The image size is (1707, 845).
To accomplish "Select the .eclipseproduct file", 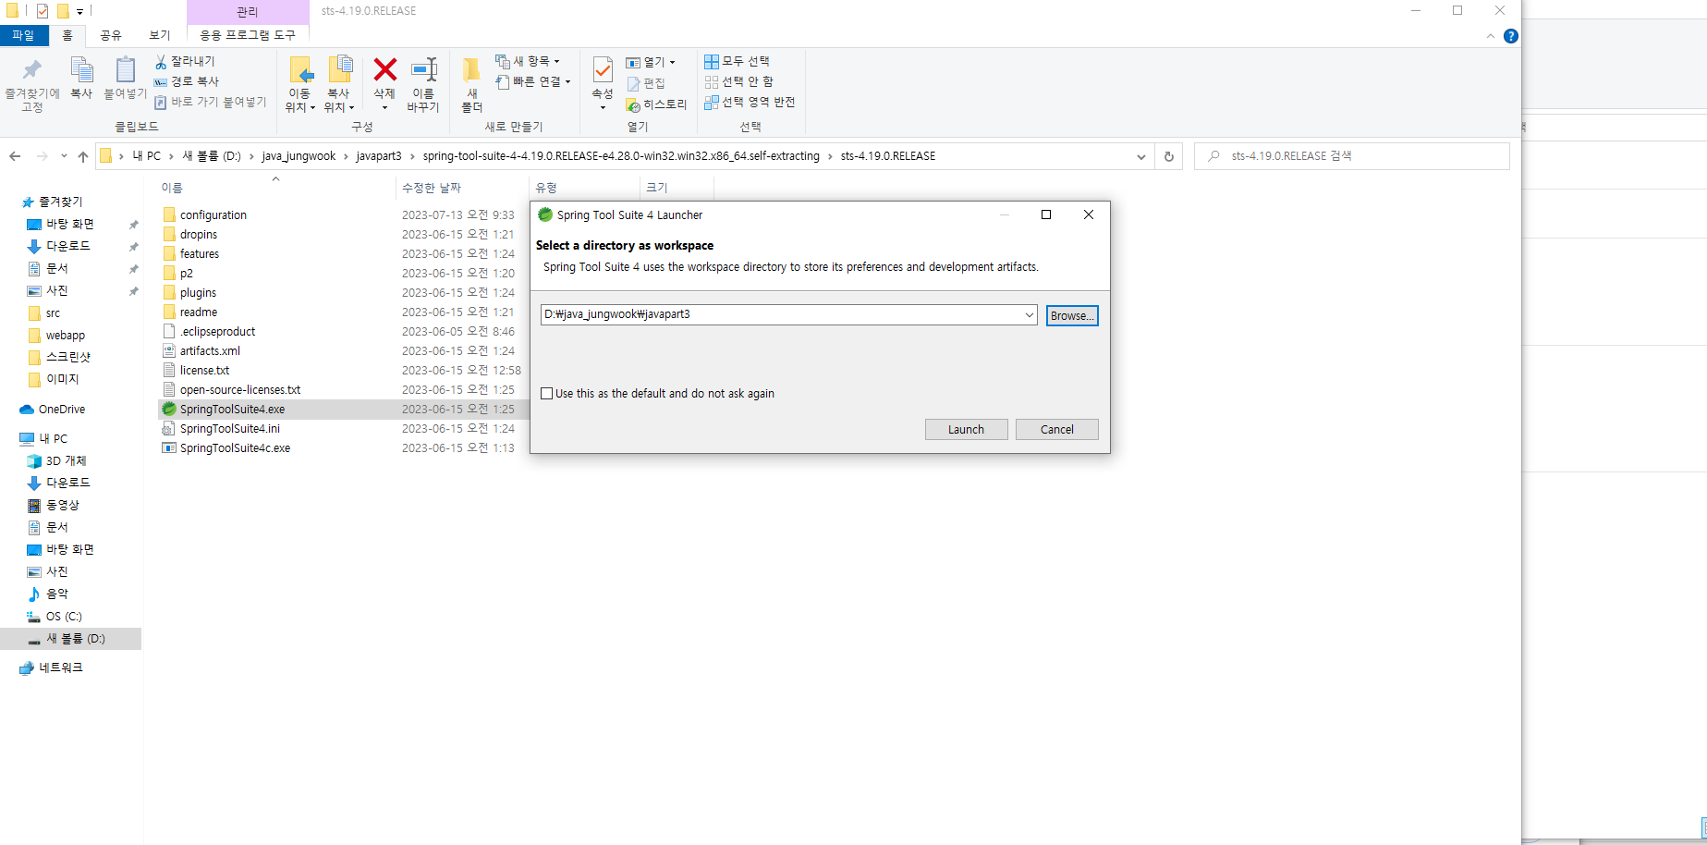I will (x=217, y=331).
